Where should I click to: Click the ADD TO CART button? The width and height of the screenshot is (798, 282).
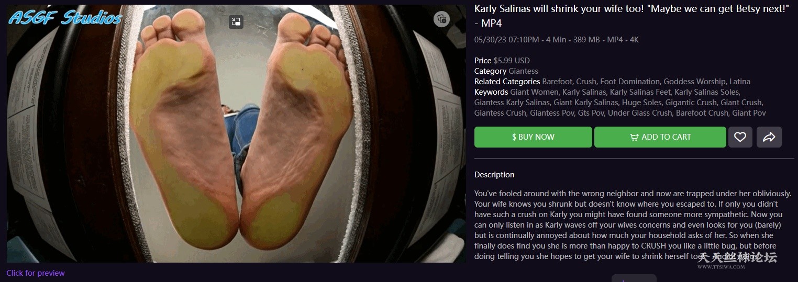click(660, 137)
